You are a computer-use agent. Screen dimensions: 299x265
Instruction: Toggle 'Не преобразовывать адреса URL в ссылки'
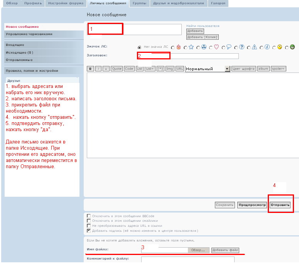pyautogui.click(x=89, y=226)
